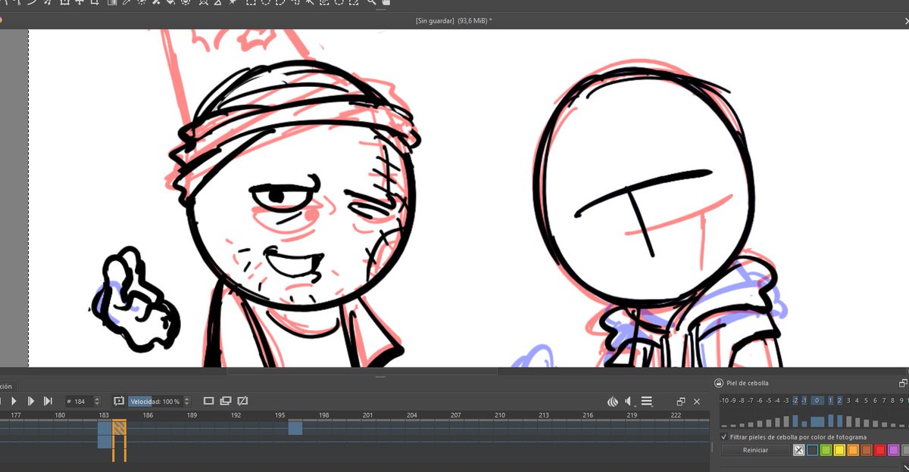Click frame 222 on the timeline ruler
The image size is (909, 472).
click(676, 415)
